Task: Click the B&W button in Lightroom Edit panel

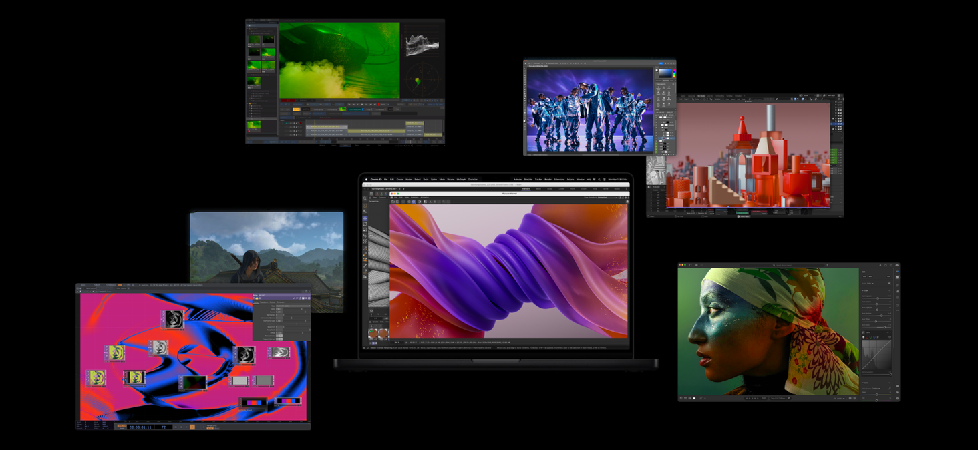Action: point(870,276)
